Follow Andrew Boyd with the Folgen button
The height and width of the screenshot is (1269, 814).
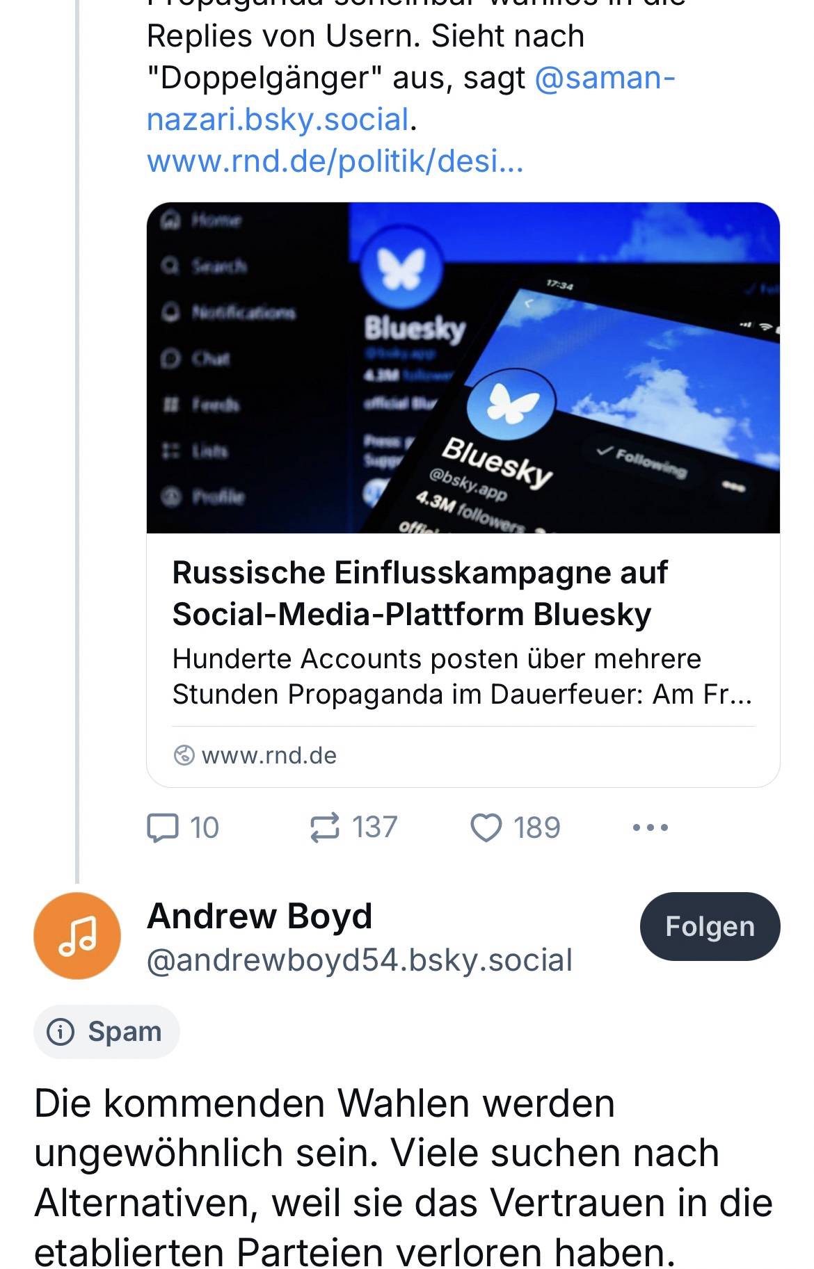(x=710, y=926)
